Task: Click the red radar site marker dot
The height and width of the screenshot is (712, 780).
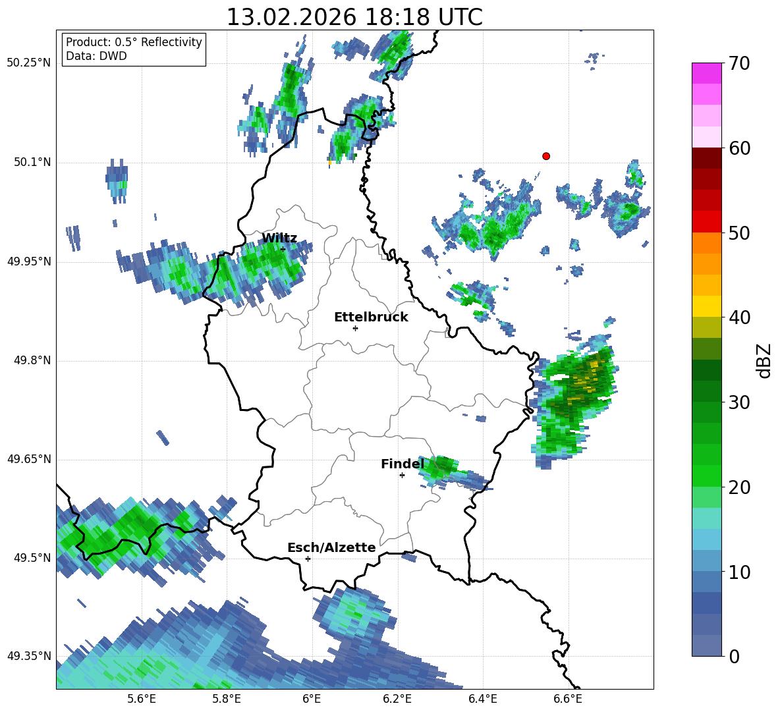Action: [x=546, y=156]
